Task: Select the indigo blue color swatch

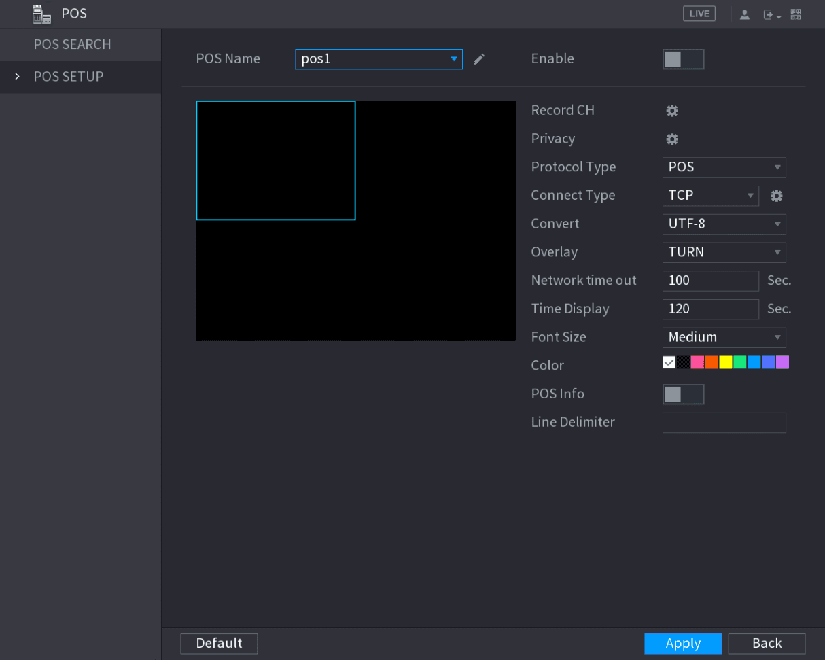Action: pyautogui.click(x=769, y=362)
